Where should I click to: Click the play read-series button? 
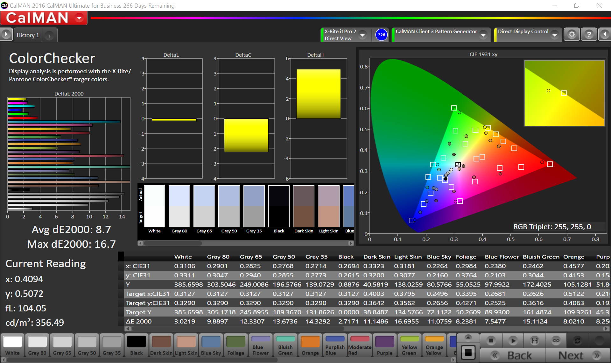(x=513, y=341)
